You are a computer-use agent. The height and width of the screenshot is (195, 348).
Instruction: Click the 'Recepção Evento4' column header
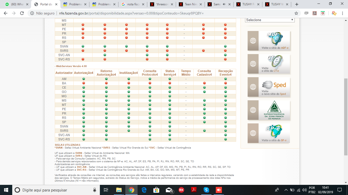[225, 73]
